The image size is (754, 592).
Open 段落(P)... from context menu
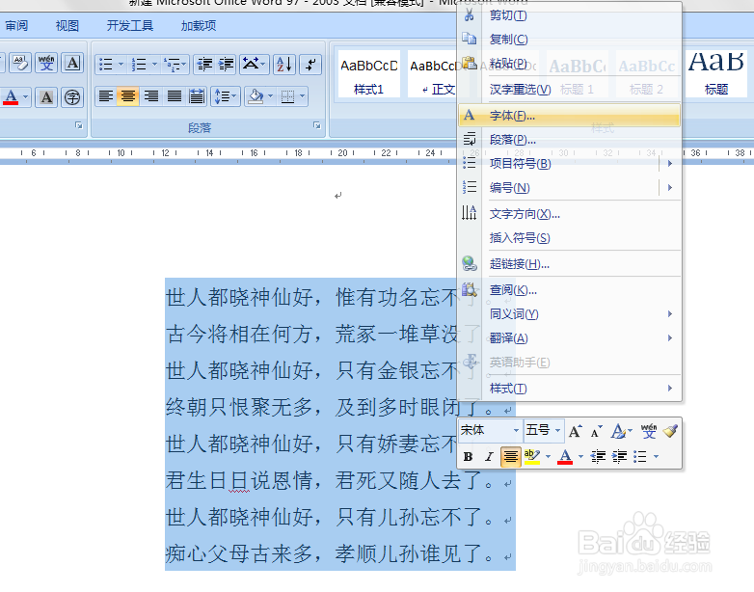coord(570,140)
